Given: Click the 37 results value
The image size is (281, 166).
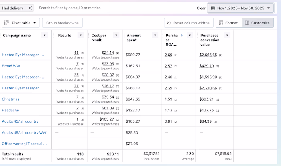Looking at the screenshot, I should [x=76, y=86].
